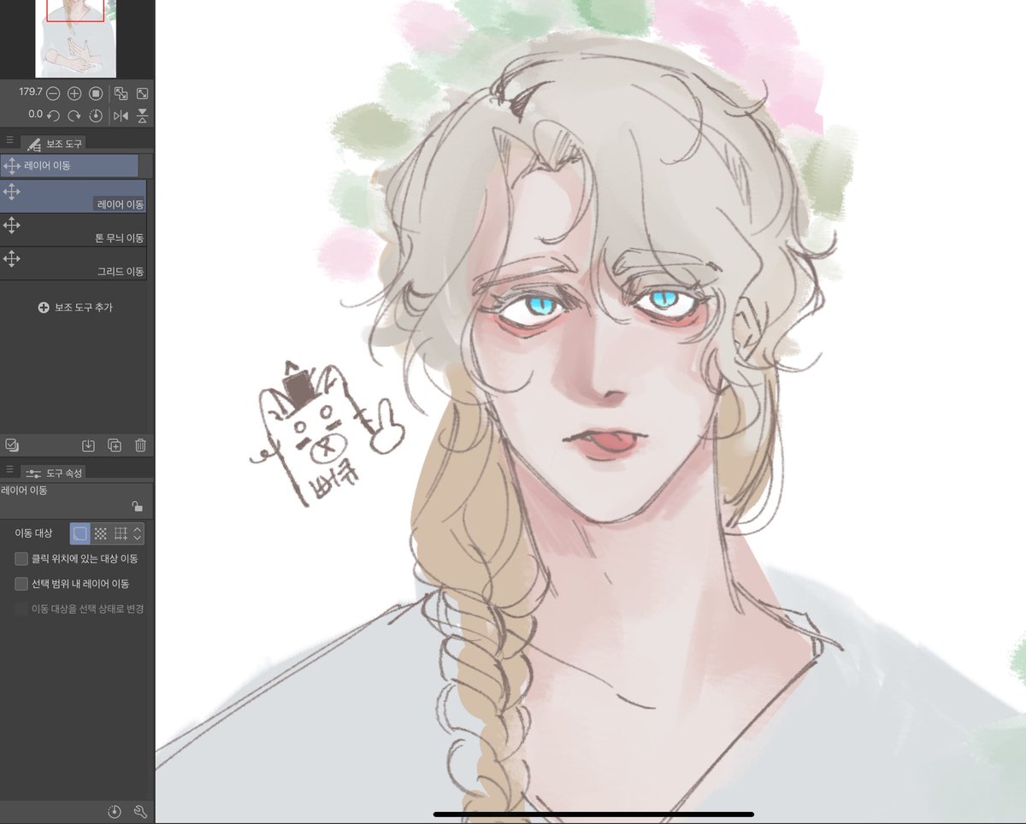Open the 이동 대상 up-down chevron selector

click(138, 533)
